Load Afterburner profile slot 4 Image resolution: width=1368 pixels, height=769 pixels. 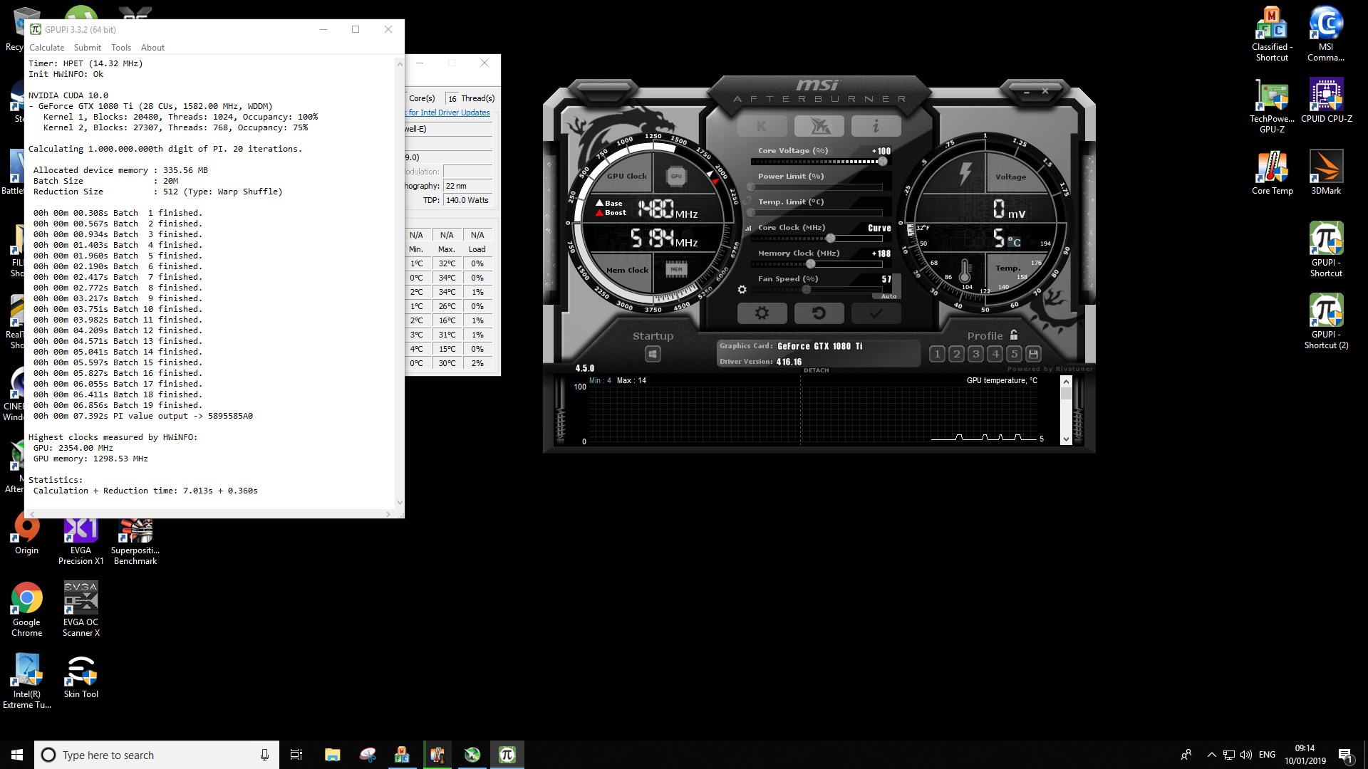(995, 354)
